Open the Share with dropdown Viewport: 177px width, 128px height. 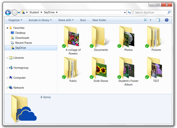[x=66, y=20]
